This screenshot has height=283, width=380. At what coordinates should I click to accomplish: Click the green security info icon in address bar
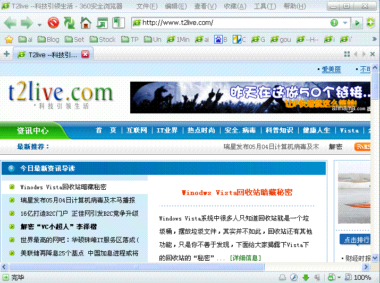tap(334, 23)
